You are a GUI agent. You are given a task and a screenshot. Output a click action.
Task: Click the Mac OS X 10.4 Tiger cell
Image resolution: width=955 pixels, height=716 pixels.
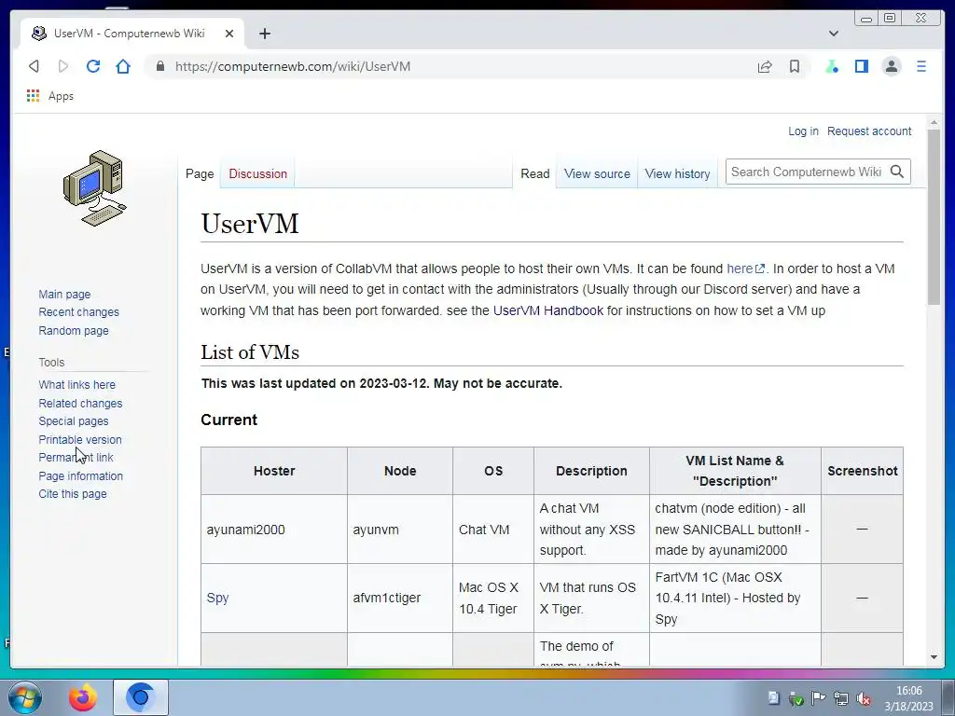click(x=492, y=598)
